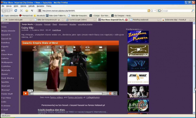Image resolution: width=196 pixels, height=118 pixels.
Task: Click the video share icon
Action: point(35,48)
